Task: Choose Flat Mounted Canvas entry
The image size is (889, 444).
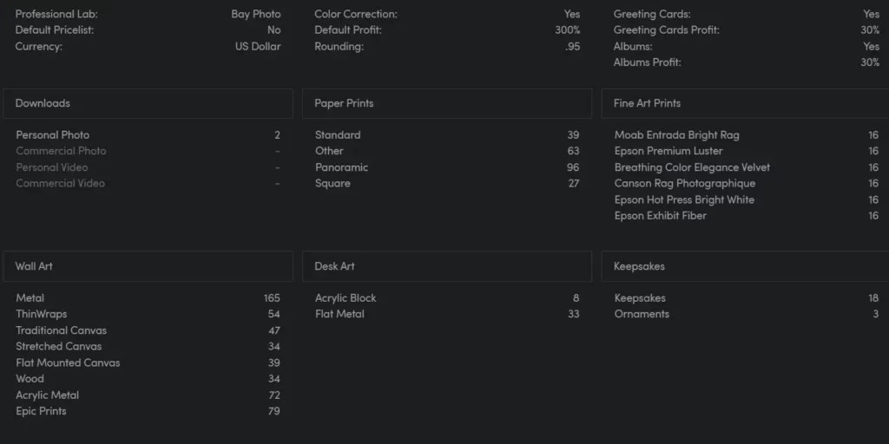Action: pos(148,362)
